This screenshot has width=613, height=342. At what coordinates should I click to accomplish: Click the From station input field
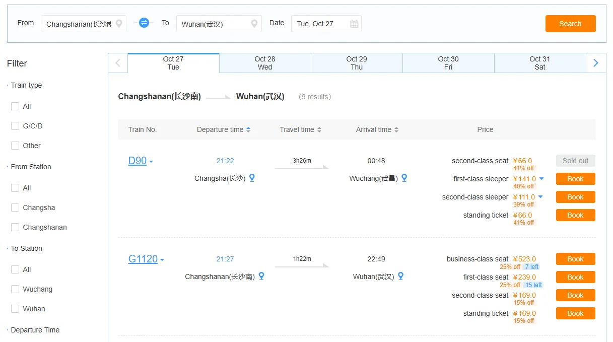click(x=84, y=24)
